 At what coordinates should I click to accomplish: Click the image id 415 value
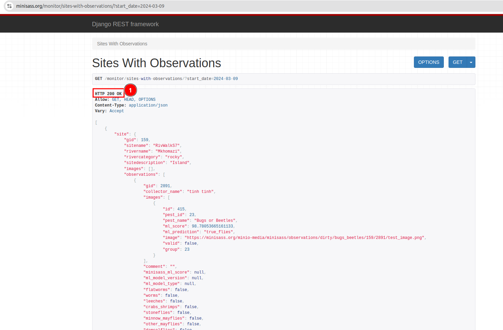(x=181, y=209)
